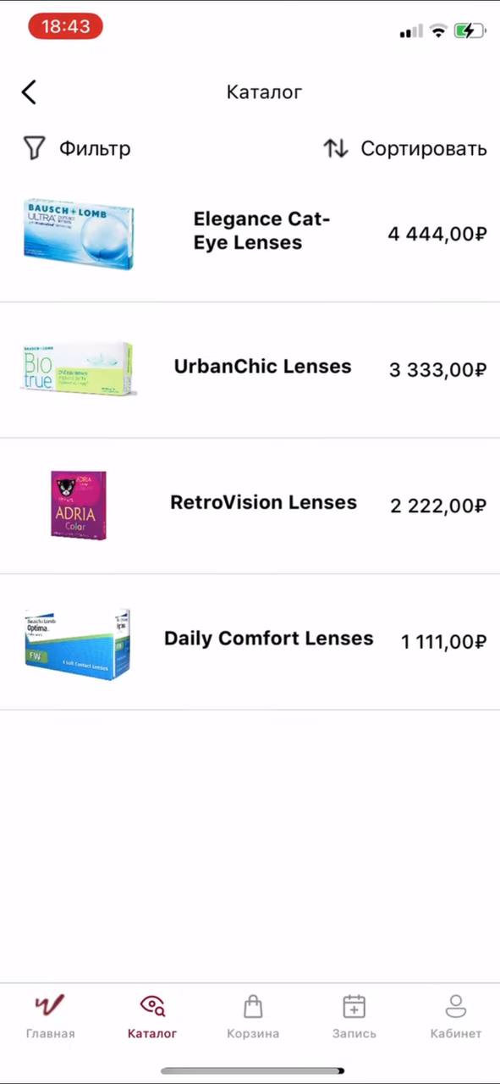
Task: Open the Adria Color box thumbnail
Action: [x=78, y=504]
